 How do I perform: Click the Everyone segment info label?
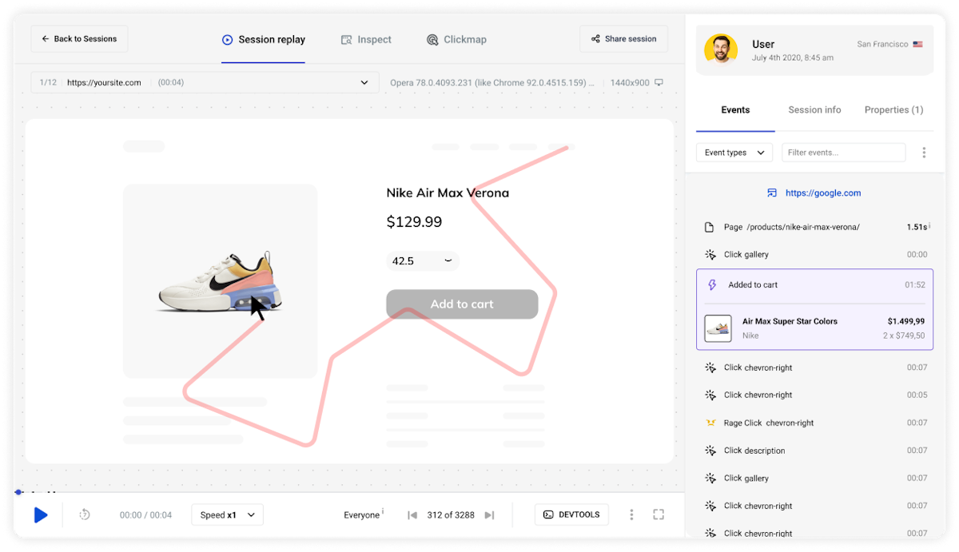click(x=363, y=515)
